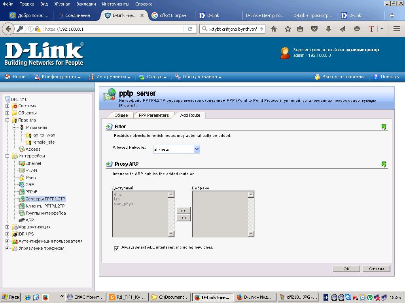This screenshot has height=303, width=405.
Task: Open the Allowed Networks dropdown
Action: pos(197,149)
